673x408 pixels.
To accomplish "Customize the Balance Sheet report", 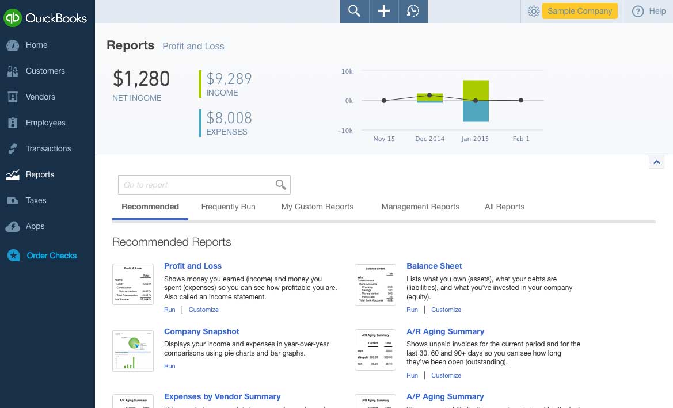I will pyautogui.click(x=446, y=310).
